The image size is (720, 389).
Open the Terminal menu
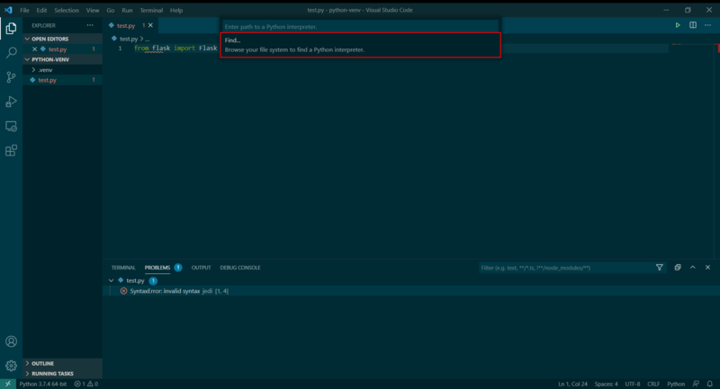coord(151,10)
